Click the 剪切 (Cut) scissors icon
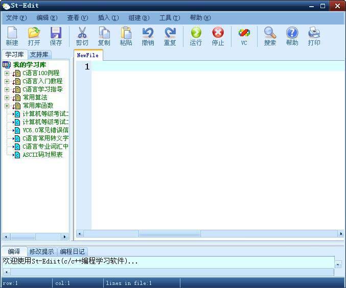The width and height of the screenshot is (346, 288). [x=82, y=36]
